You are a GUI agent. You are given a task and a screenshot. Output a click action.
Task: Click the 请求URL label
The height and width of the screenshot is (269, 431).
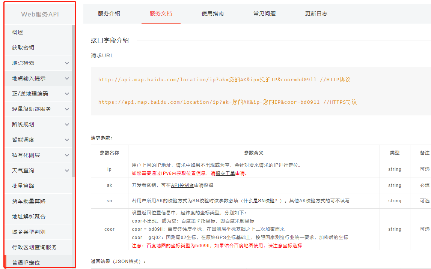102,56
